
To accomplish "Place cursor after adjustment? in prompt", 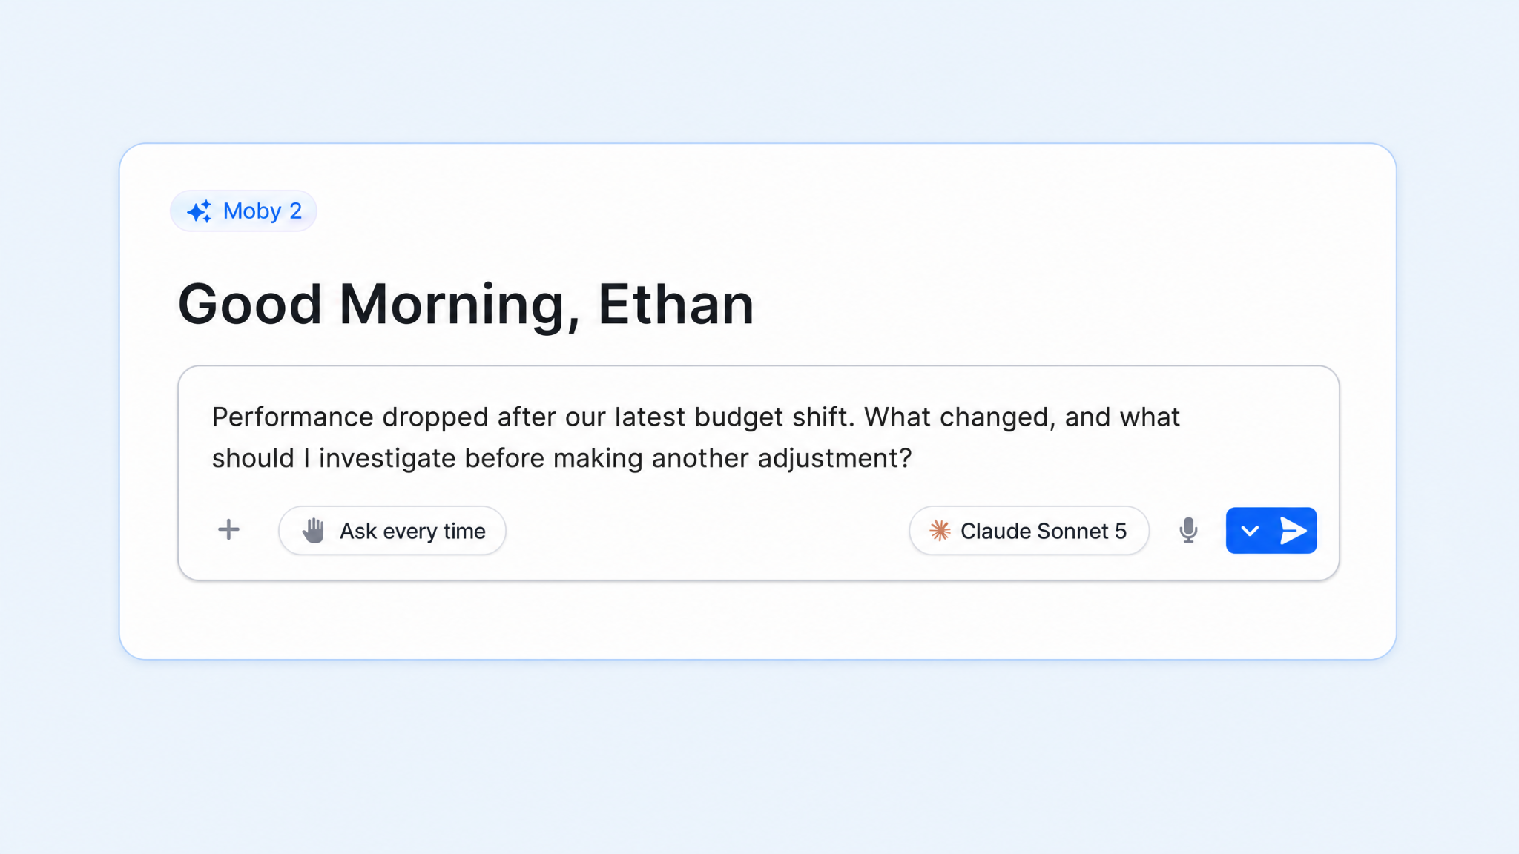I will (x=912, y=458).
